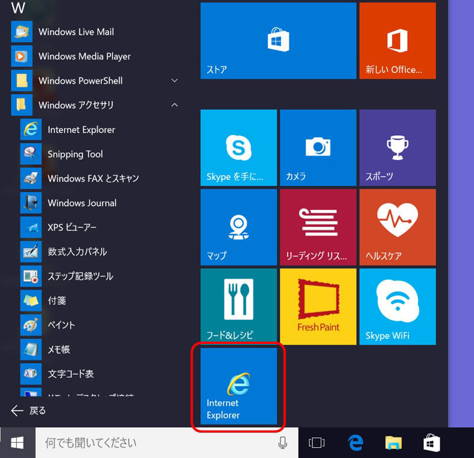Image resolution: width=474 pixels, height=458 pixels.
Task: Select Snipping Tool label text
Action: tap(75, 154)
